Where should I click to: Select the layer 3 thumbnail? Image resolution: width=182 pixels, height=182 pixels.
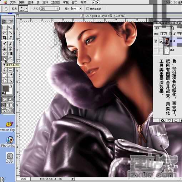coord(167,41)
